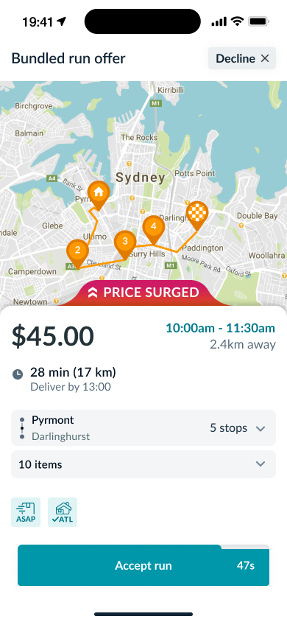Decline the bundled run offer
The height and width of the screenshot is (622, 287).
(242, 58)
